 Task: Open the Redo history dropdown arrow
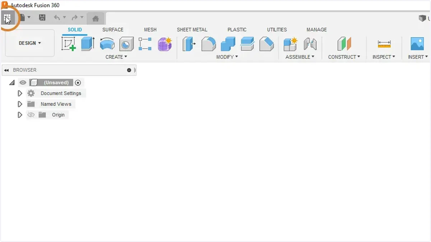coord(82,17)
